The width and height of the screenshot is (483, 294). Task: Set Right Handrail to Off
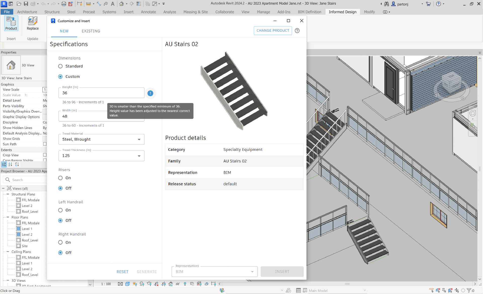tap(60, 253)
